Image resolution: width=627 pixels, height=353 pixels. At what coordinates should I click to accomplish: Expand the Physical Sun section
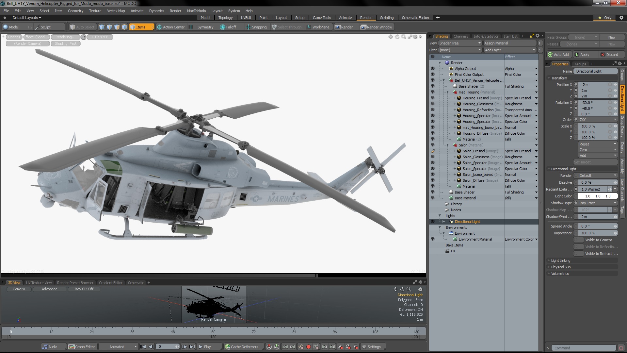(x=561, y=267)
